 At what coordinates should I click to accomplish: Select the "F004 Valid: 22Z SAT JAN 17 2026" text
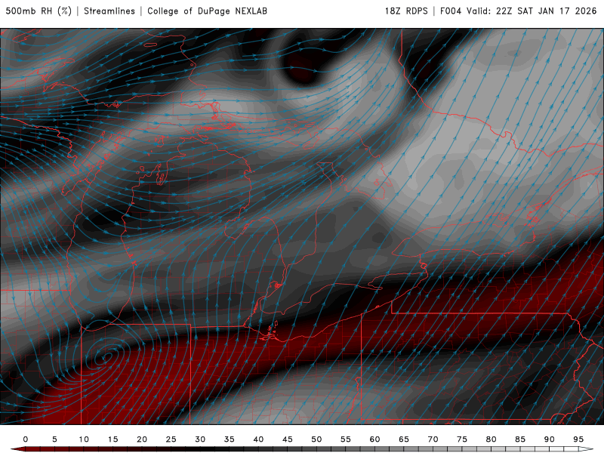tap(519, 11)
